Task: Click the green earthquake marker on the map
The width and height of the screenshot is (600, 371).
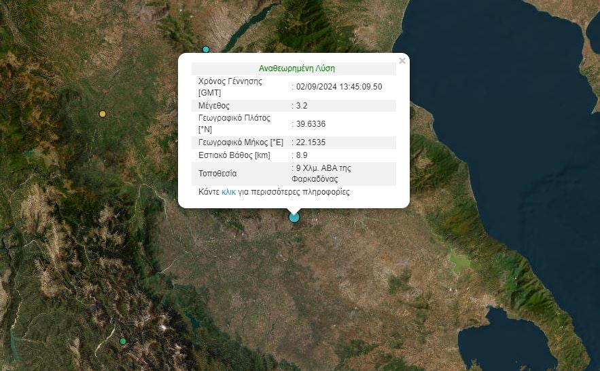Action: point(123,341)
